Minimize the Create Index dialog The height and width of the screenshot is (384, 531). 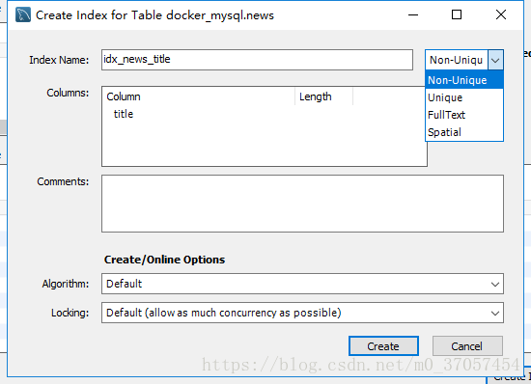click(413, 14)
